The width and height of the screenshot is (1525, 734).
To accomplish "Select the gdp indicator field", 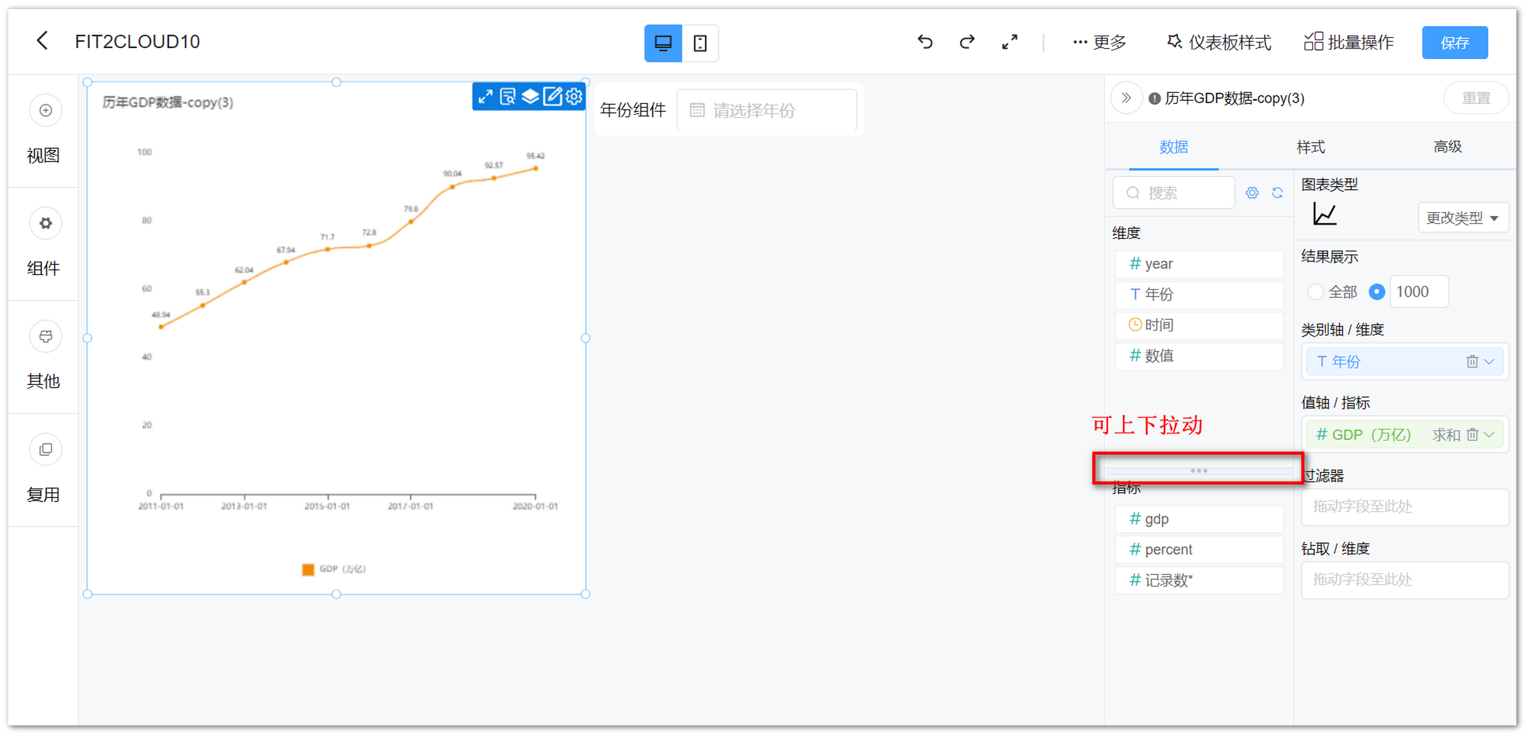I will point(1199,519).
